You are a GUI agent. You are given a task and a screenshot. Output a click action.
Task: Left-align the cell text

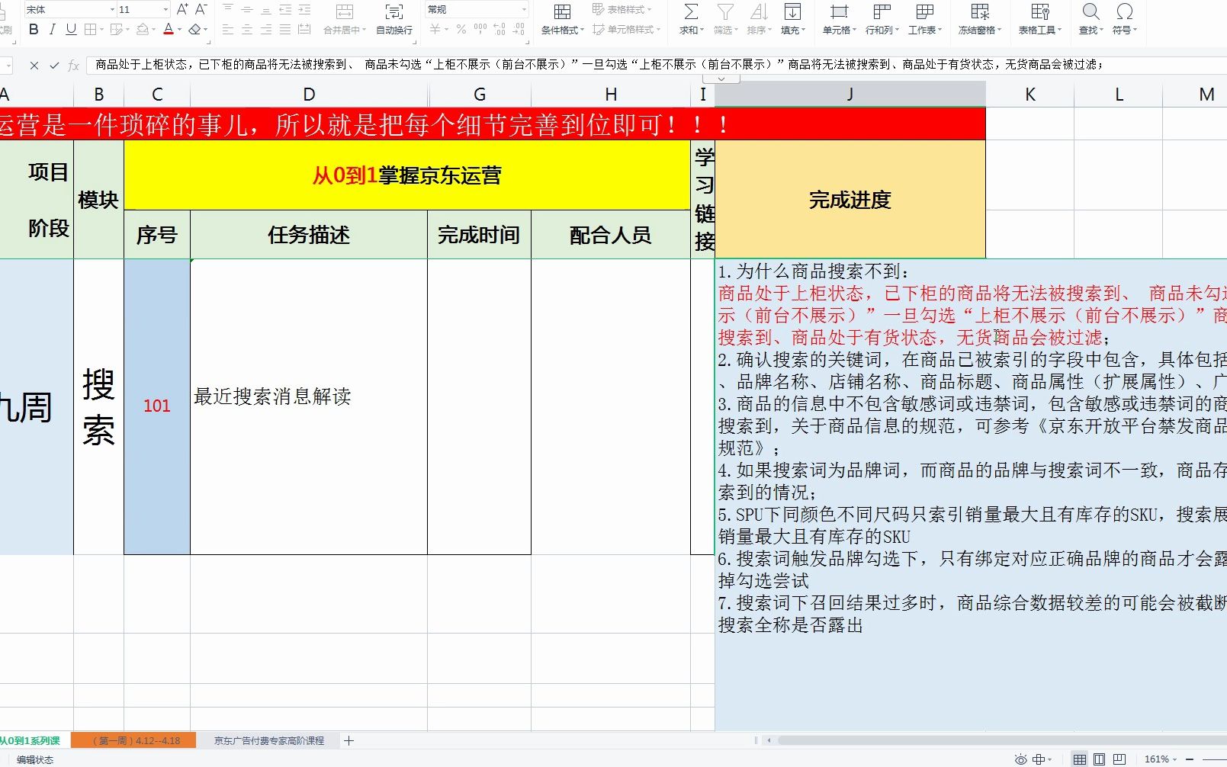[x=228, y=29]
